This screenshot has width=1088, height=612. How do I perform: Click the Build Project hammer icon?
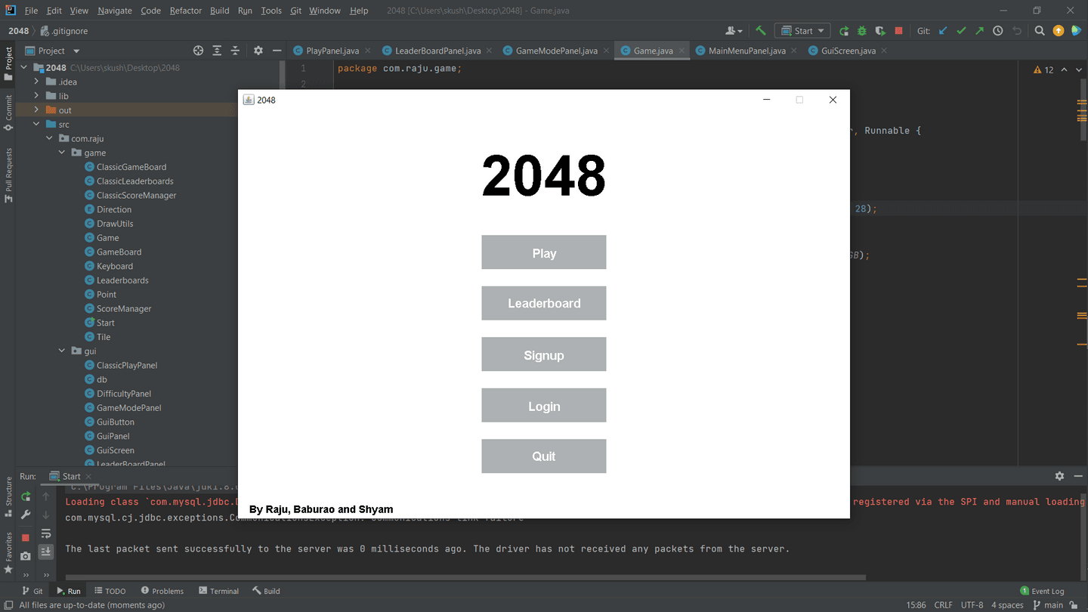click(x=761, y=31)
